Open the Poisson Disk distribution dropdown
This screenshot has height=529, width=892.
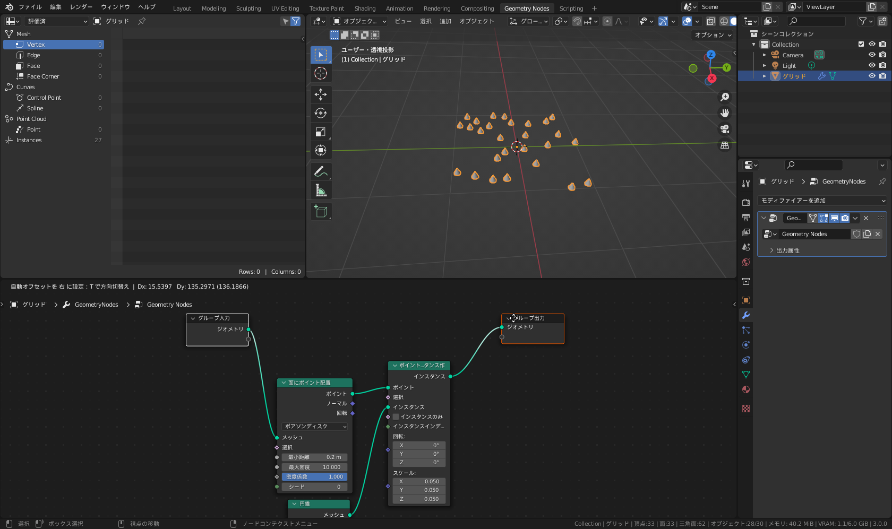point(315,426)
